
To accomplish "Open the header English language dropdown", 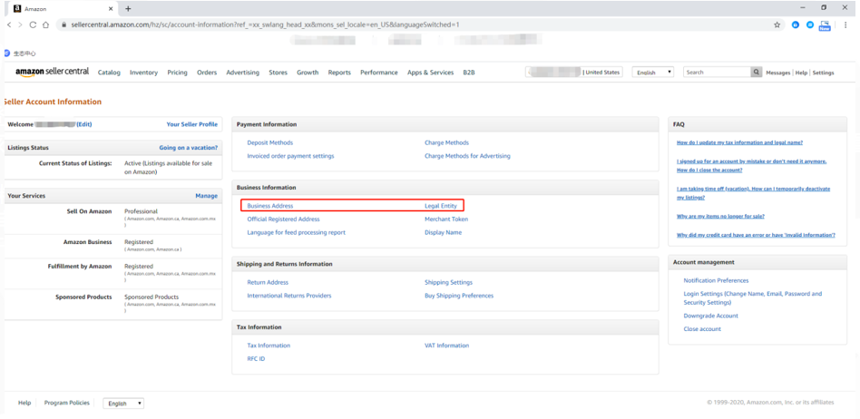I will [653, 73].
